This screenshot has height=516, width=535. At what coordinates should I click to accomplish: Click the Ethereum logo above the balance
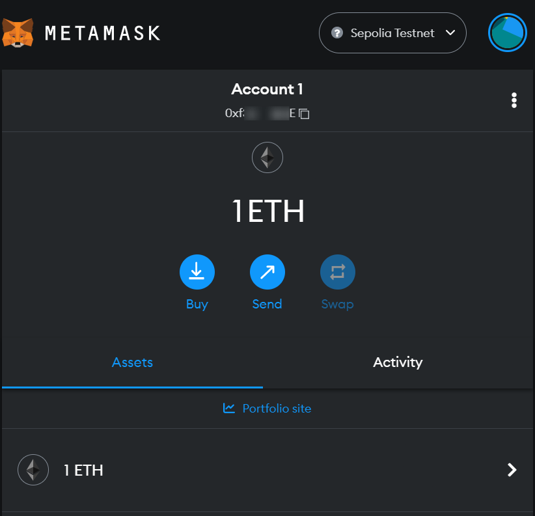(267, 157)
